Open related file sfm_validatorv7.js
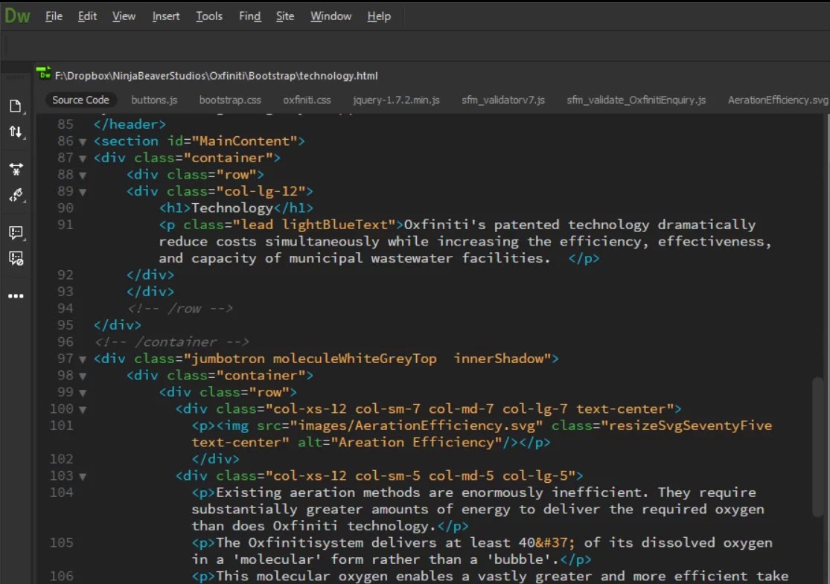 click(503, 100)
